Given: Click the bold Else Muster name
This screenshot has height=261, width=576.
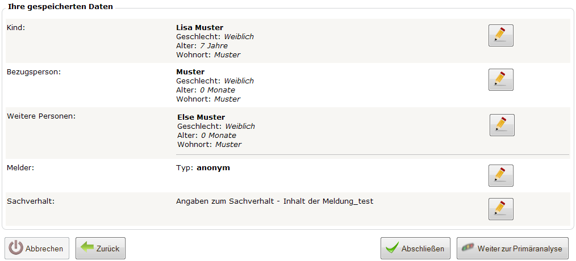Looking at the screenshot, I should [x=201, y=117].
